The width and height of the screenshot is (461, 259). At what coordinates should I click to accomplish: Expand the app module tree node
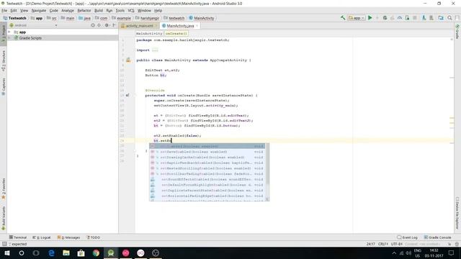(x=9, y=32)
